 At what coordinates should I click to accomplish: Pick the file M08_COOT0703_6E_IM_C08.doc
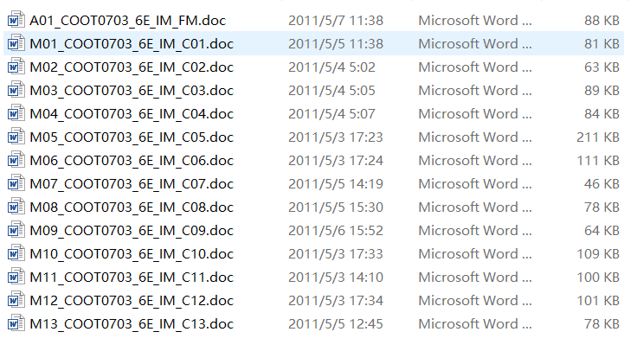click(132, 207)
